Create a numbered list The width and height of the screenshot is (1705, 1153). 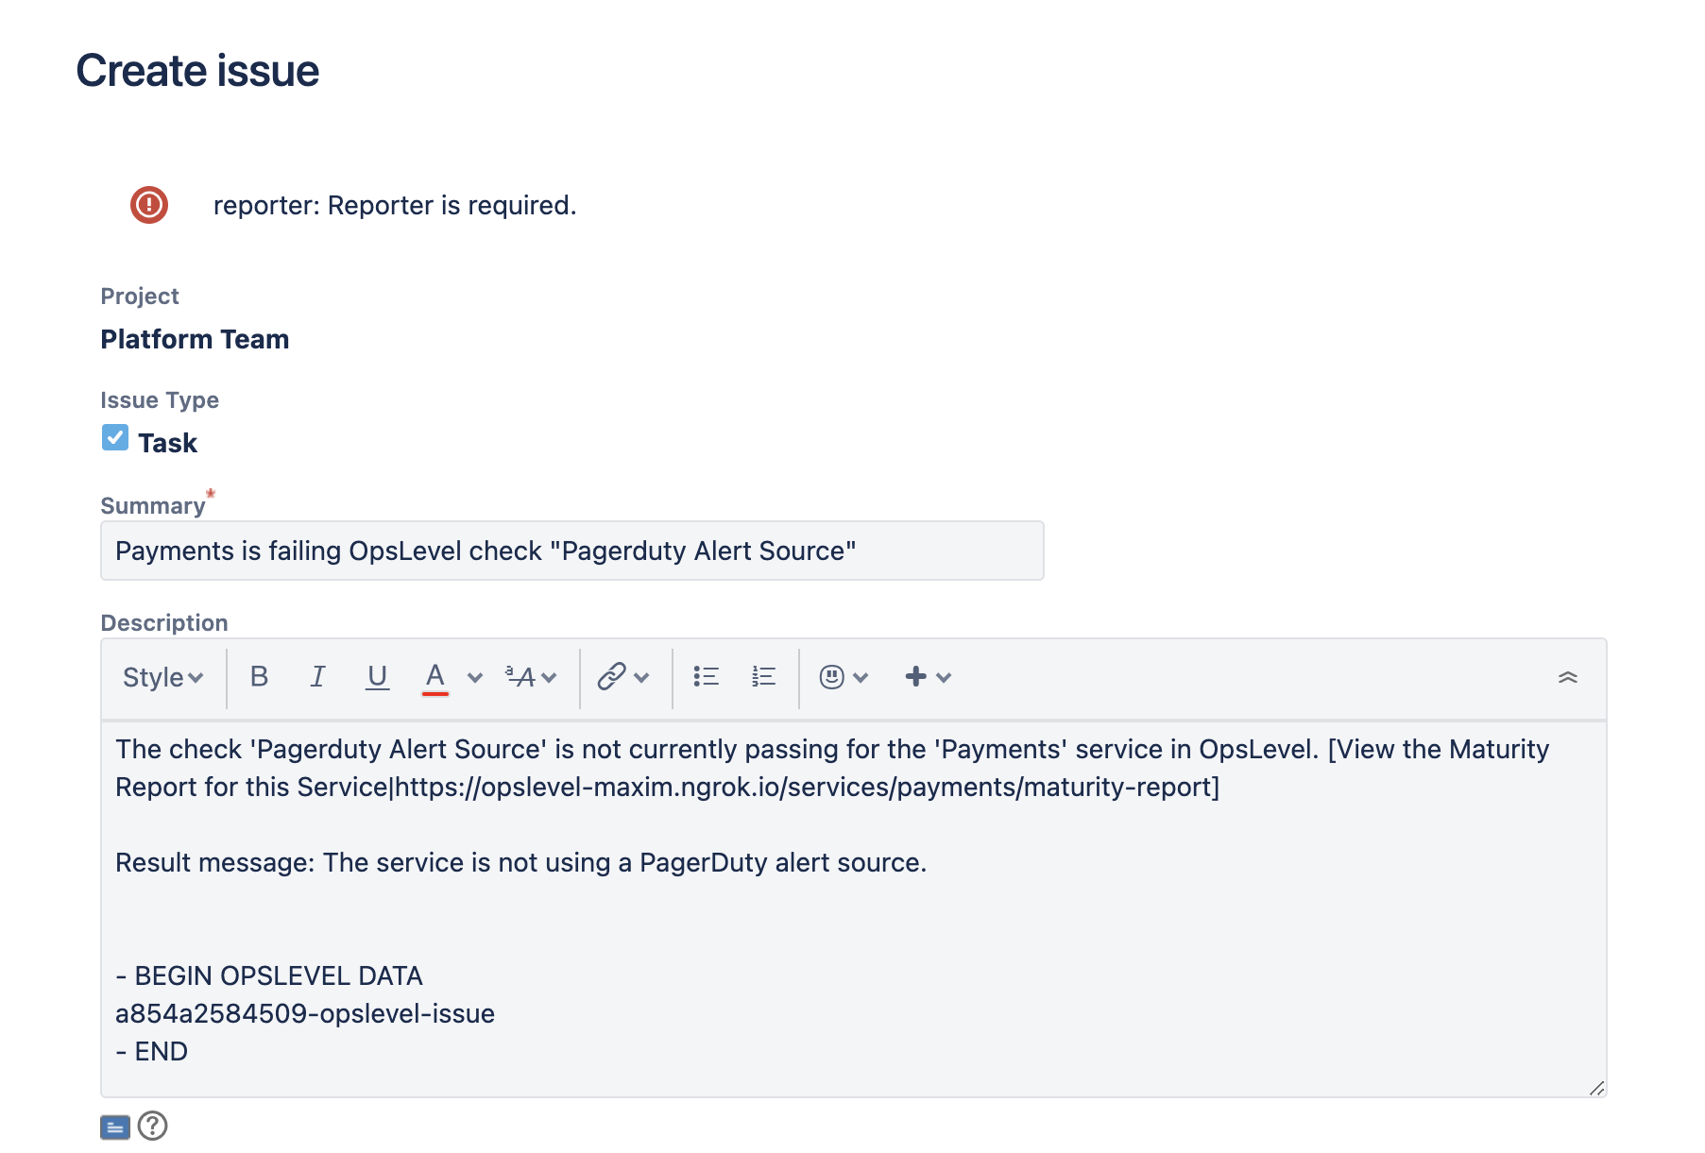(763, 676)
